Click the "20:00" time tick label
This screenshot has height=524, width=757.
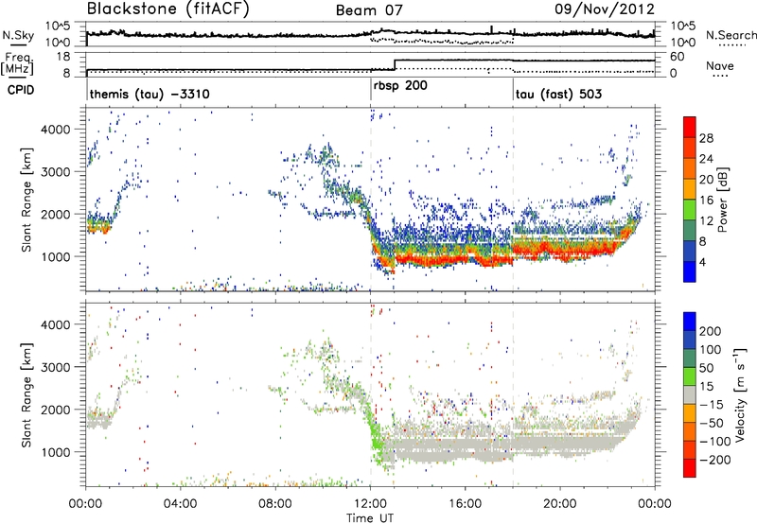point(559,503)
